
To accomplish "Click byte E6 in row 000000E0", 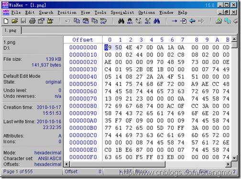I will click(x=129, y=150).
